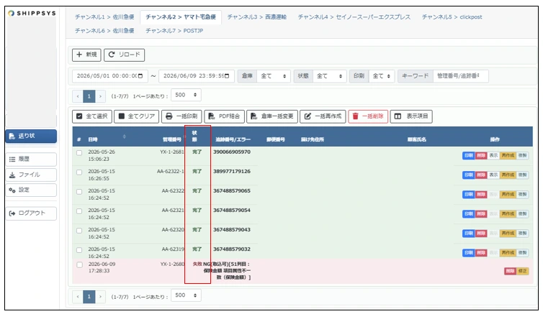This screenshot has height=314, width=543.
Task: Click the end date field 2026/06/09
Action: [x=197, y=76]
